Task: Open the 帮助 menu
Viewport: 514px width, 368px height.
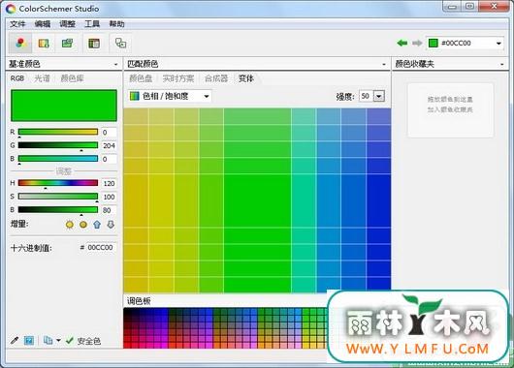Action: 116,23
